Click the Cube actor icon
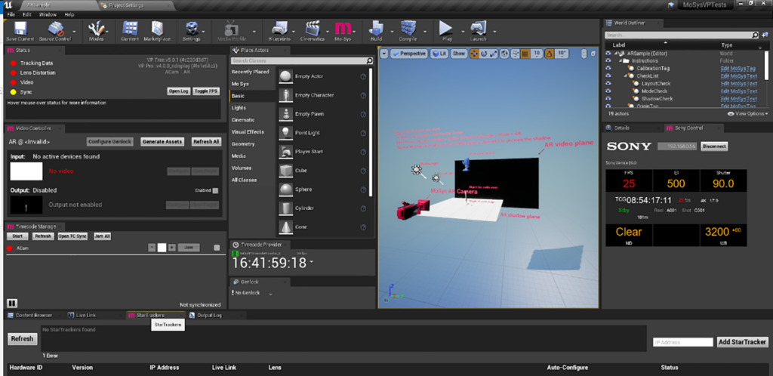This screenshot has height=376, width=773. tap(285, 171)
